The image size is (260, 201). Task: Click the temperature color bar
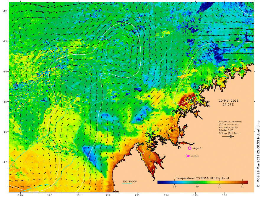203,182
